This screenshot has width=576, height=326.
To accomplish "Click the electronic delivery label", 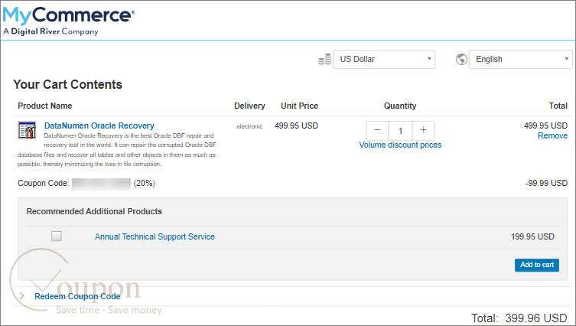I will pos(250,126).
